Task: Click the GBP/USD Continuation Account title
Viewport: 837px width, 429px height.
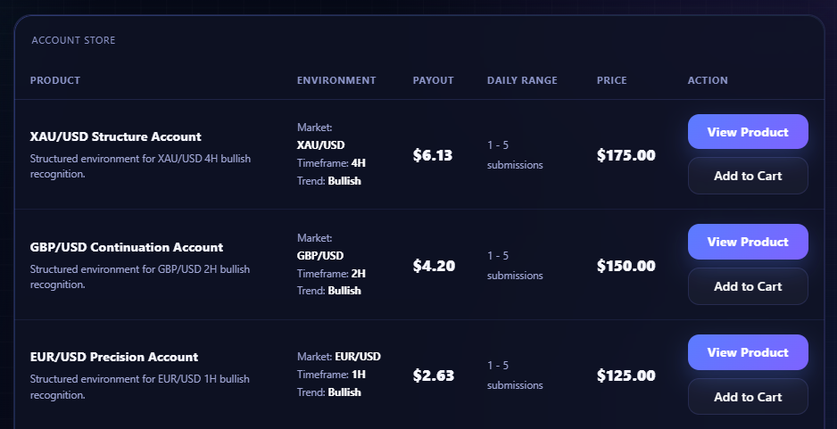Action: pos(127,247)
